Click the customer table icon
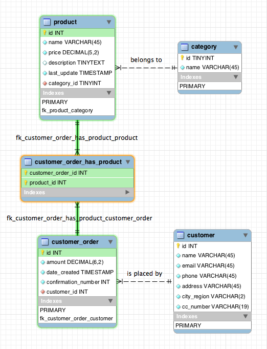 (181, 235)
